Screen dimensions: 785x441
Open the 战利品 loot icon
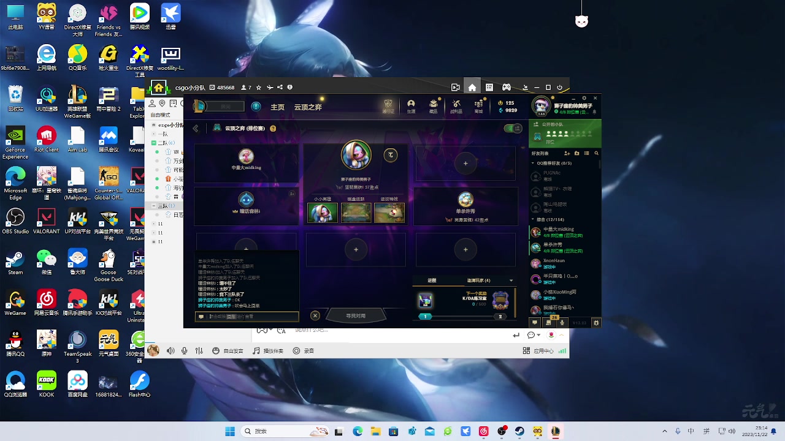tap(456, 106)
